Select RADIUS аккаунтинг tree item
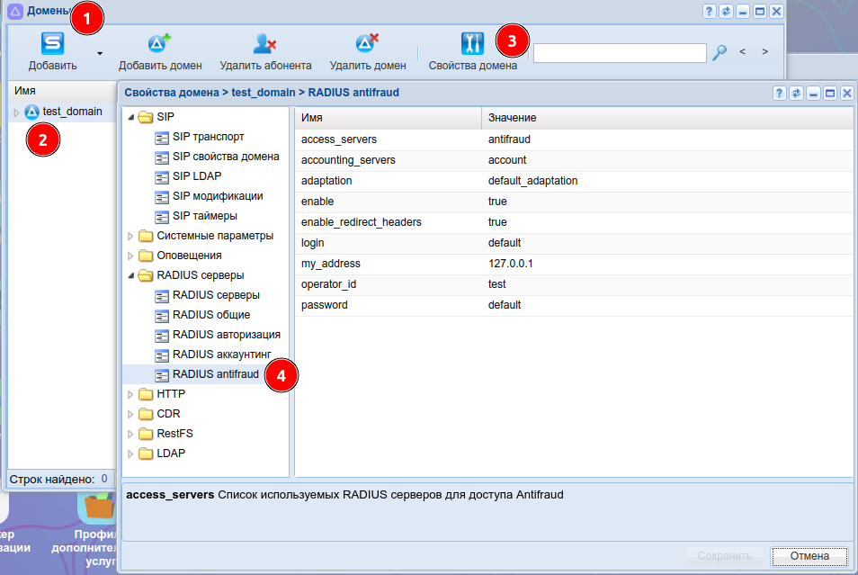 click(x=221, y=355)
